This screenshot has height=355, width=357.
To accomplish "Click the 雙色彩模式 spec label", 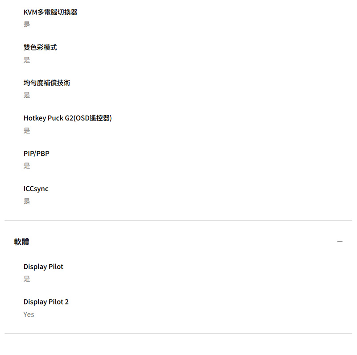I will 40,47.
